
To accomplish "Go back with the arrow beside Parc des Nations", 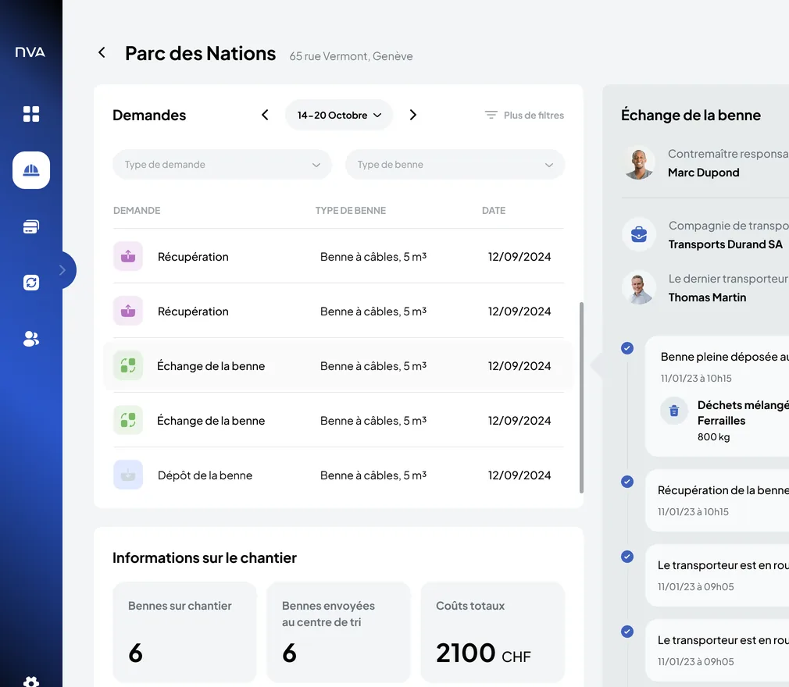I will tap(102, 52).
